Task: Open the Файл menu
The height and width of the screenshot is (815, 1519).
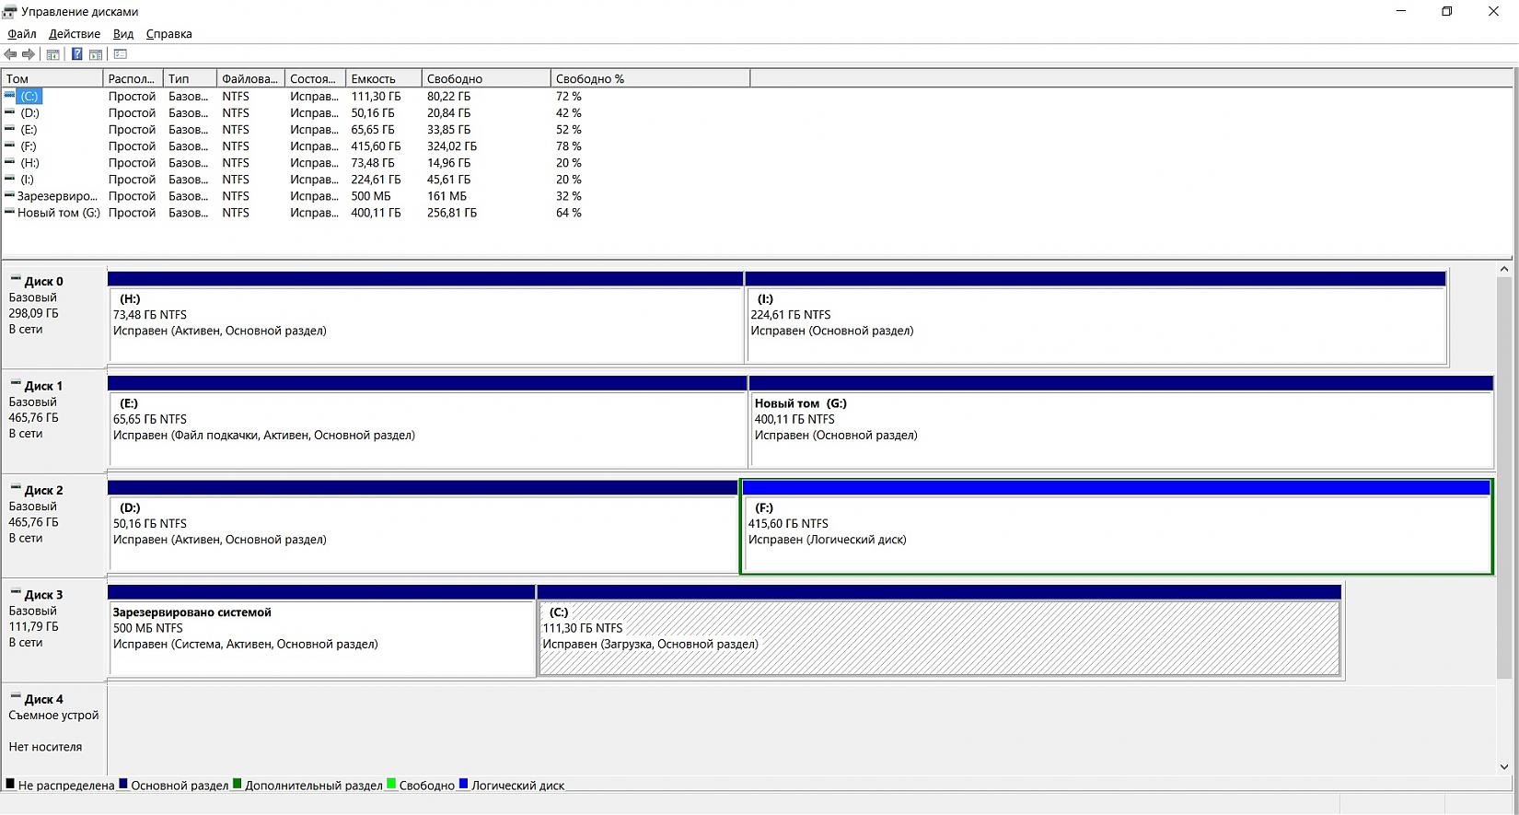Action: point(22,34)
